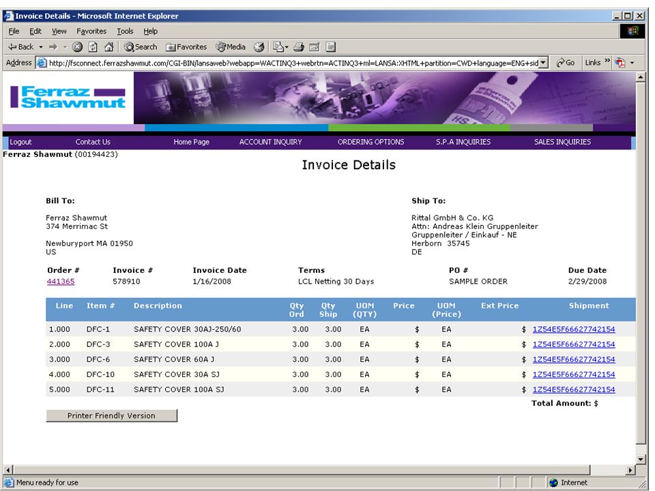Refresh the page using the Refresh icon

click(x=93, y=47)
